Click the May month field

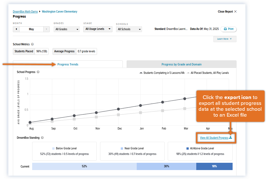[x=31, y=29]
